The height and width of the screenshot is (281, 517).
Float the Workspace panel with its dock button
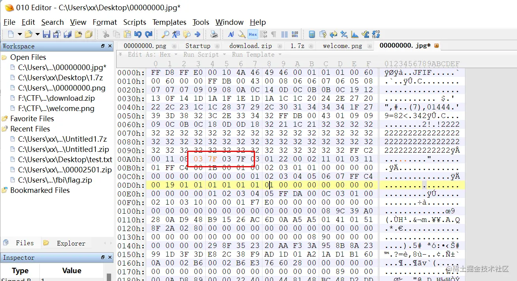[x=103, y=46]
